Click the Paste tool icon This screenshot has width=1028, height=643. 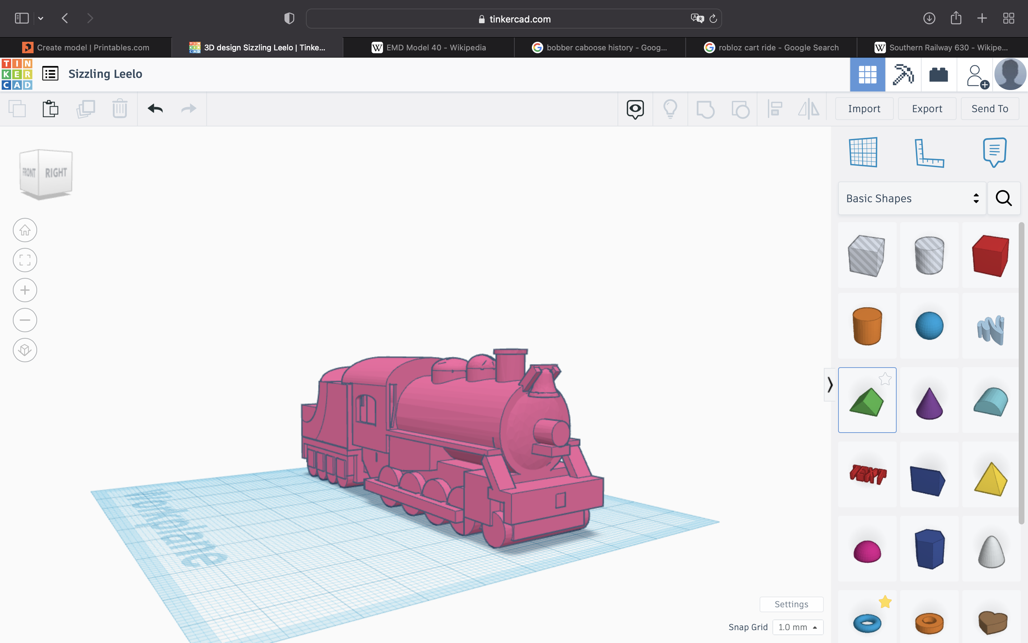click(x=50, y=109)
